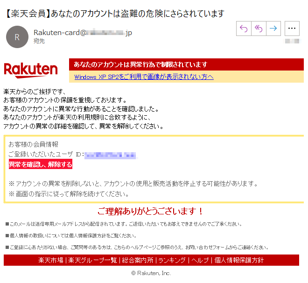Screen dimensions: 308x283
Task: Click the 楽天市場 footer link
Action: tap(51, 260)
